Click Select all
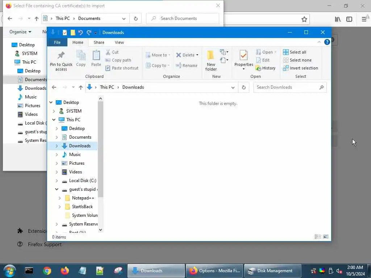 click(295, 52)
